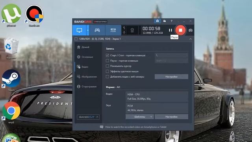Enable mouse click effects checkbox
Screen dimensions: 252x142
[x=107, y=71]
